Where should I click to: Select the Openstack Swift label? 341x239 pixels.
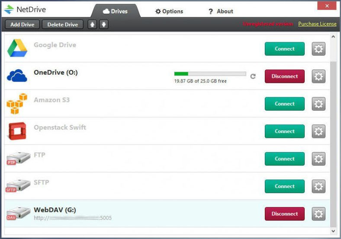(60, 127)
